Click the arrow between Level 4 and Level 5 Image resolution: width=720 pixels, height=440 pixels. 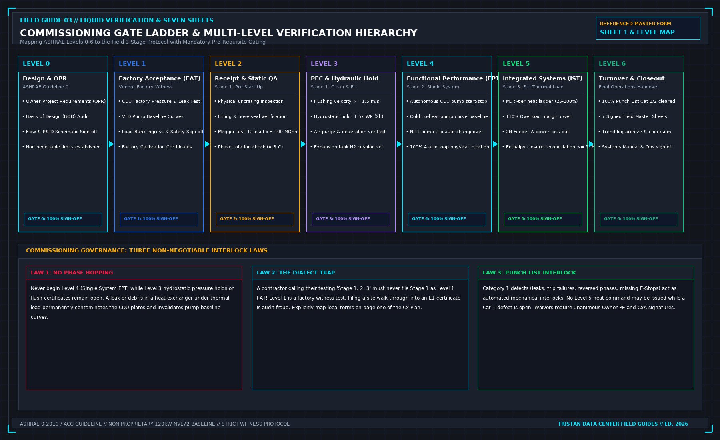coord(495,144)
